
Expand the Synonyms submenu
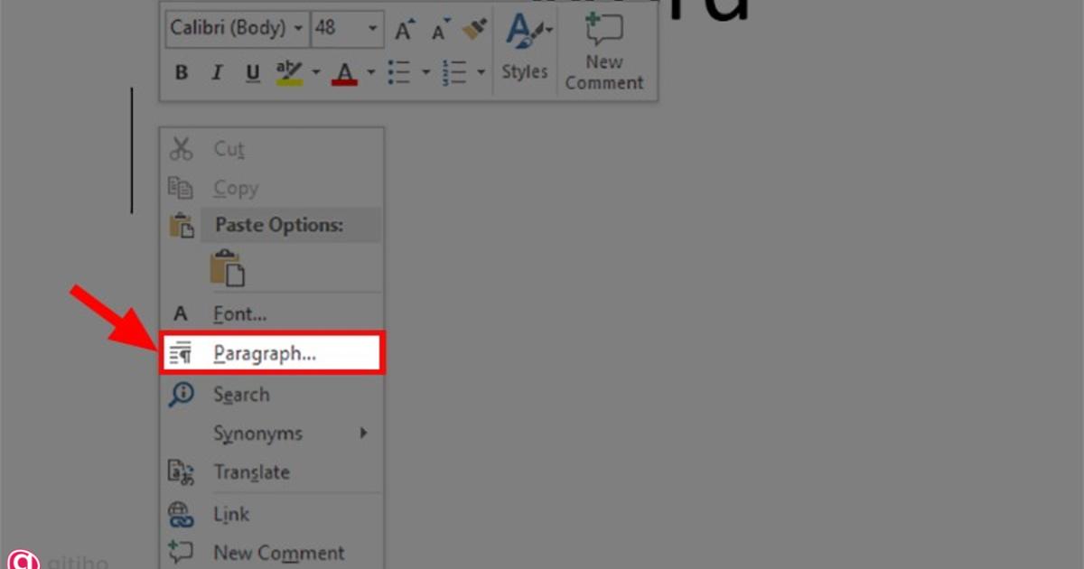click(272, 434)
